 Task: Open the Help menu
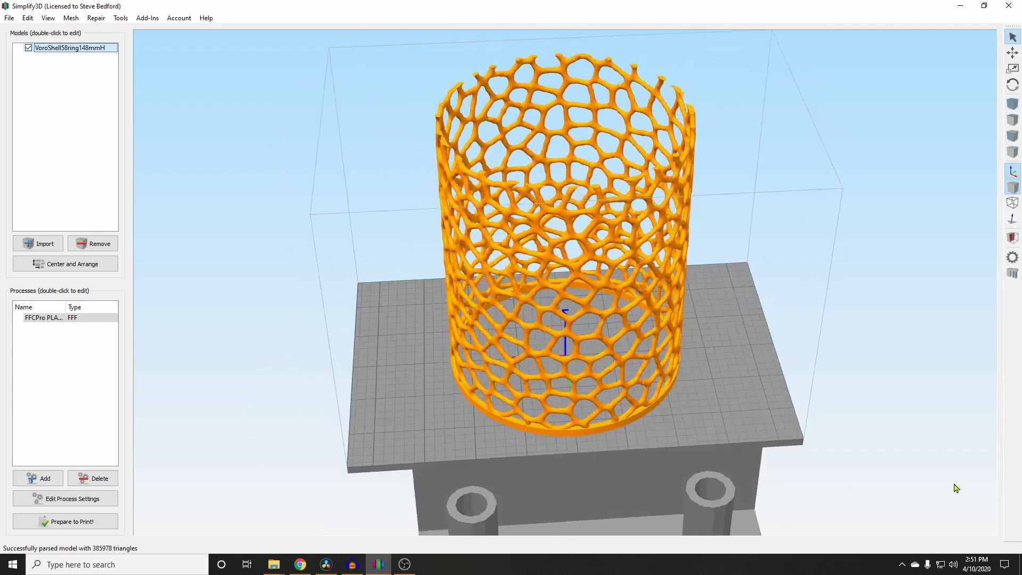[206, 18]
